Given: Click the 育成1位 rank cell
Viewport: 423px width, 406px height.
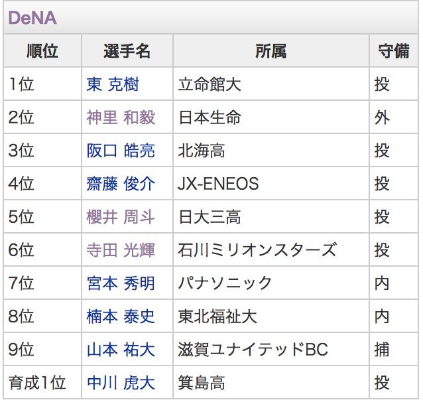Looking at the screenshot, I should click(x=37, y=383).
